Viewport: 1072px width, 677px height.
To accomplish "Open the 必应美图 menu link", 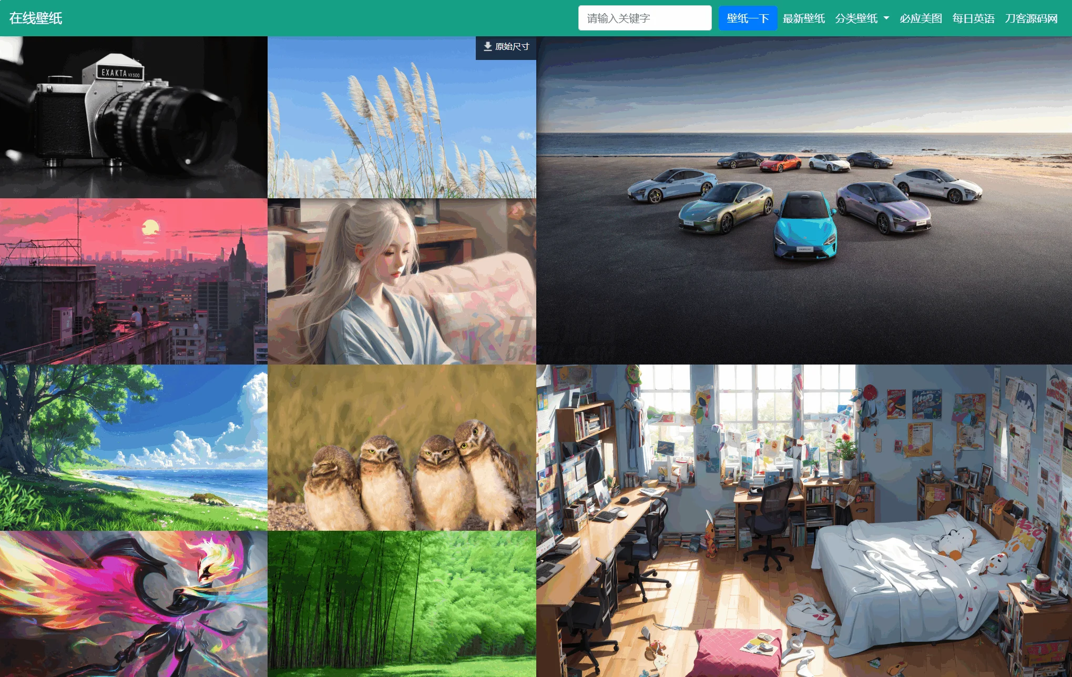I will [921, 18].
